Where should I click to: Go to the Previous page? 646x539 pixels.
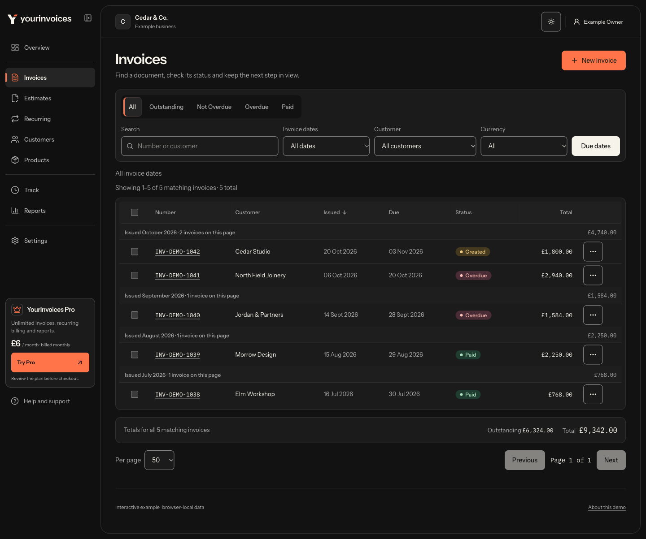coord(525,460)
